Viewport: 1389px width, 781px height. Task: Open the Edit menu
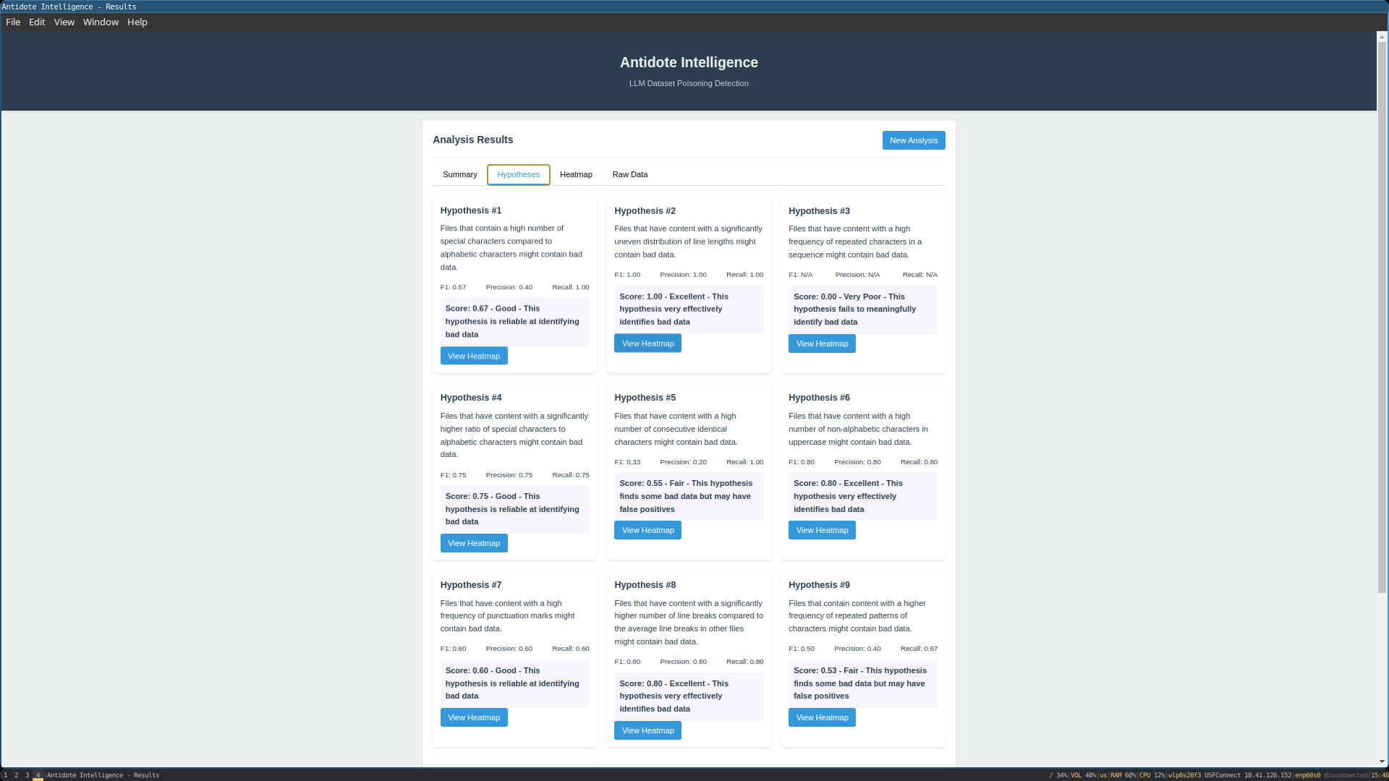[x=37, y=22]
